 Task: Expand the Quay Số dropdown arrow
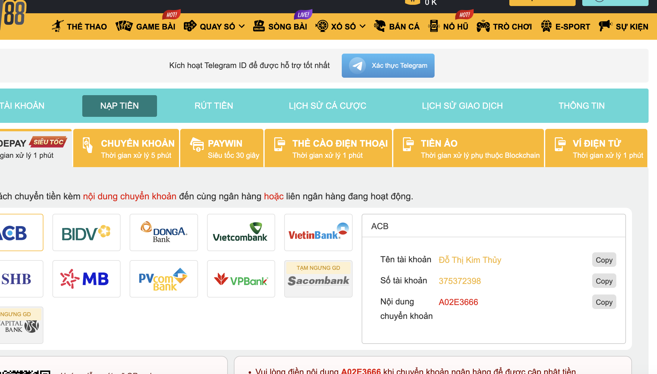242,26
